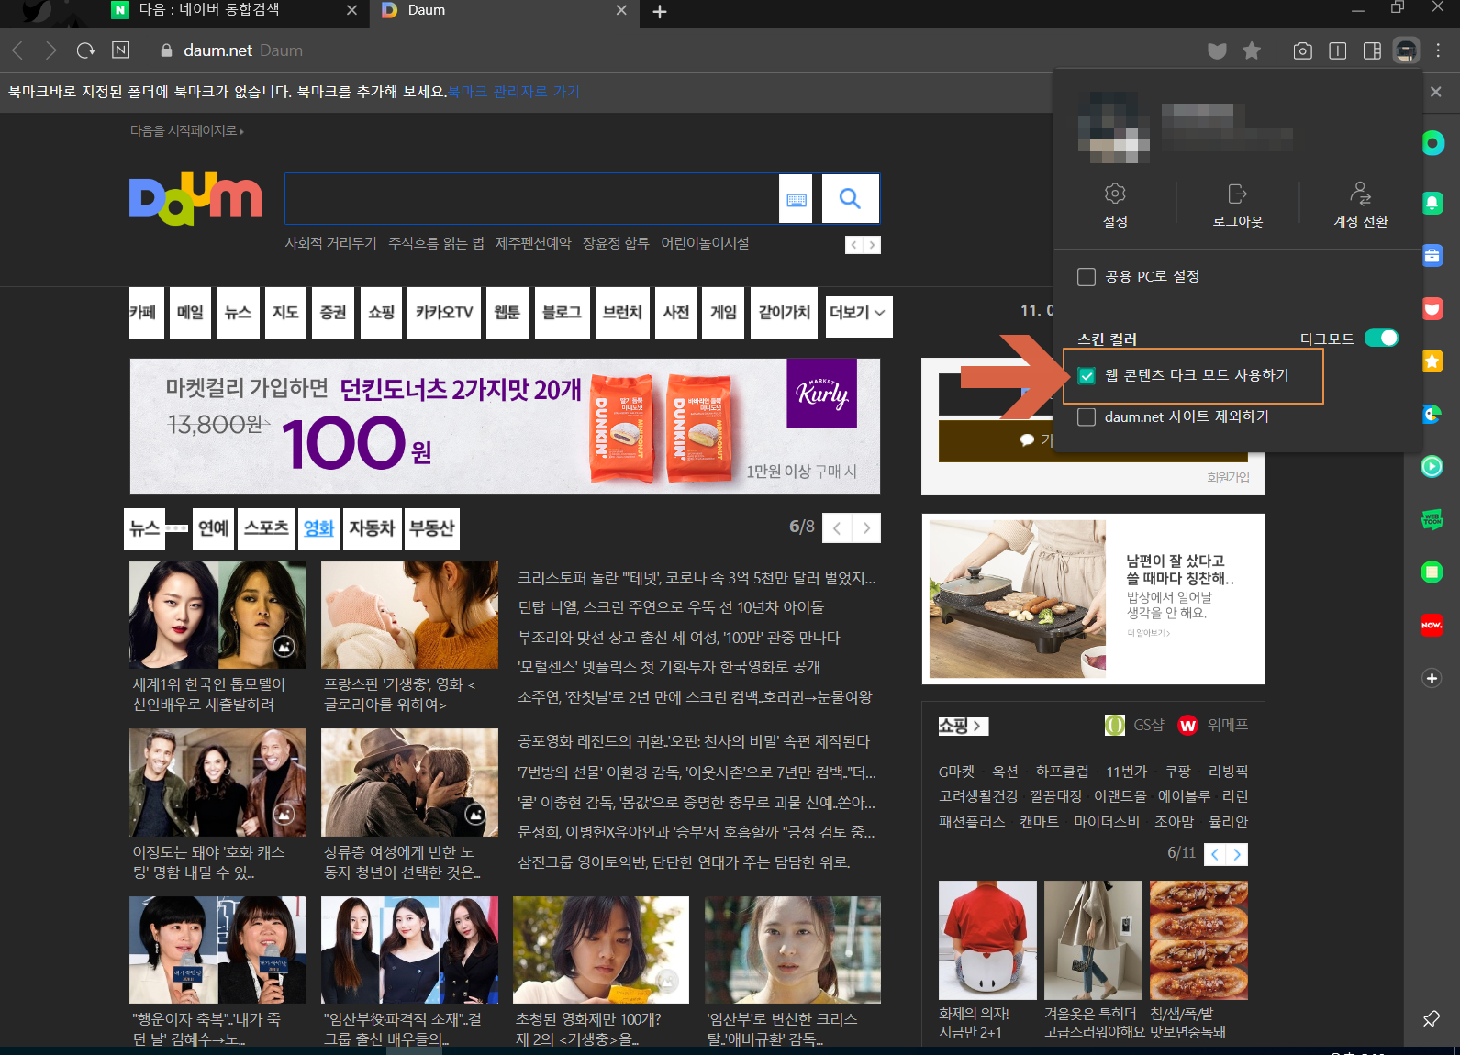Add sidebar app with plus icon
Image resolution: width=1460 pixels, height=1055 pixels.
tap(1432, 678)
